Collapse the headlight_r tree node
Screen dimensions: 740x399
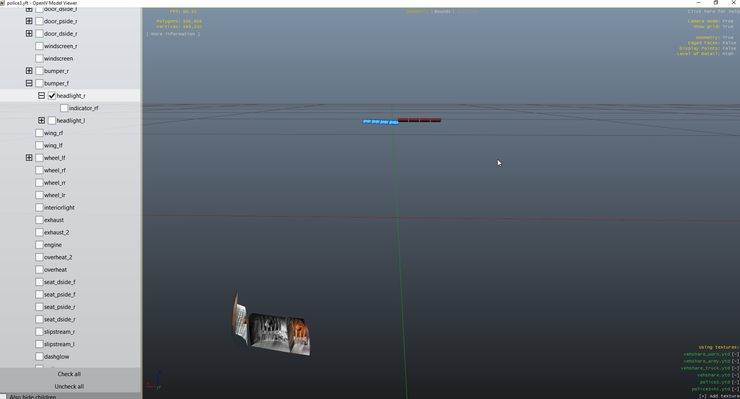click(42, 95)
